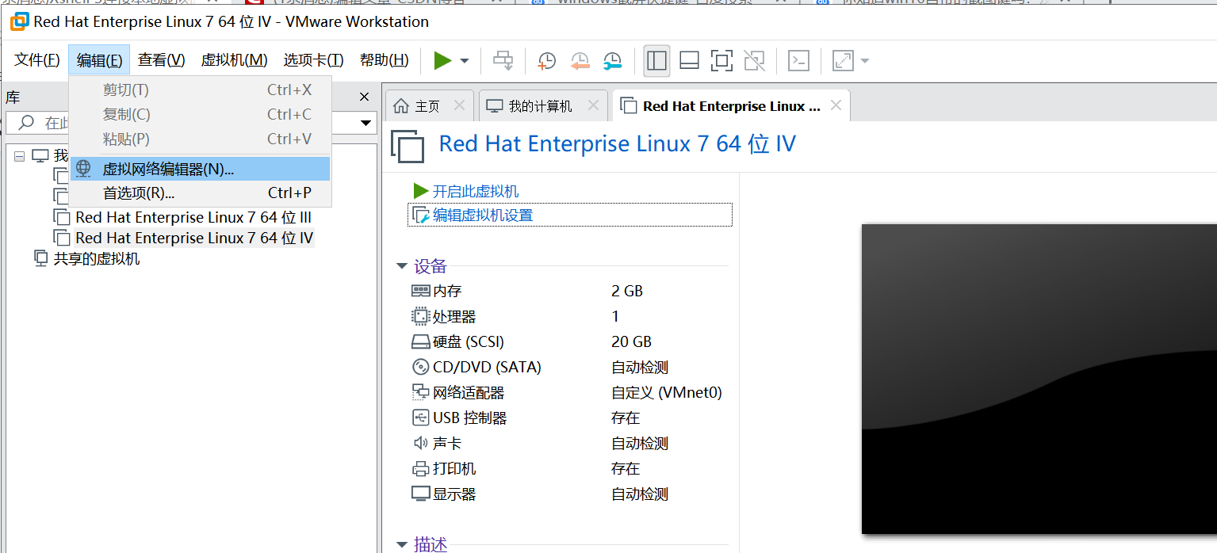The height and width of the screenshot is (553, 1217).
Task: Click the memory chip icon
Action: point(420,291)
